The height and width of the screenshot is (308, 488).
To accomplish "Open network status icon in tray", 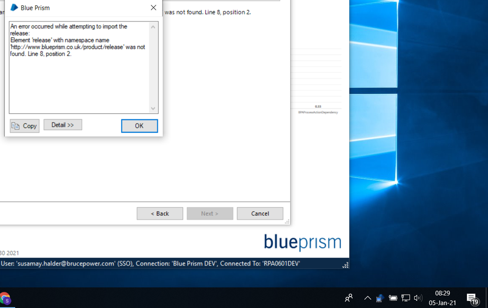I will click(405, 298).
